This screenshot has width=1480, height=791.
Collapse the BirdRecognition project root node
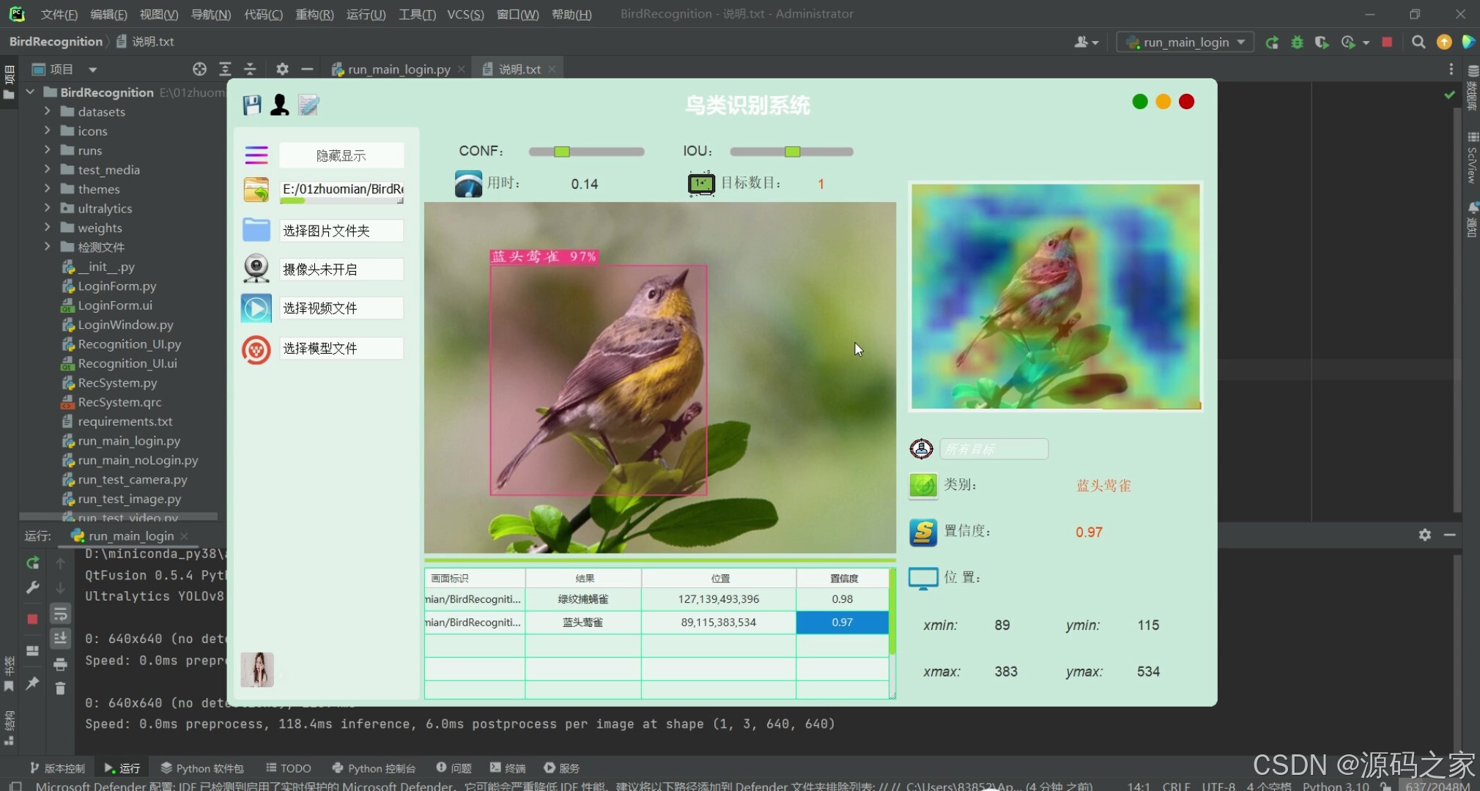(29, 92)
